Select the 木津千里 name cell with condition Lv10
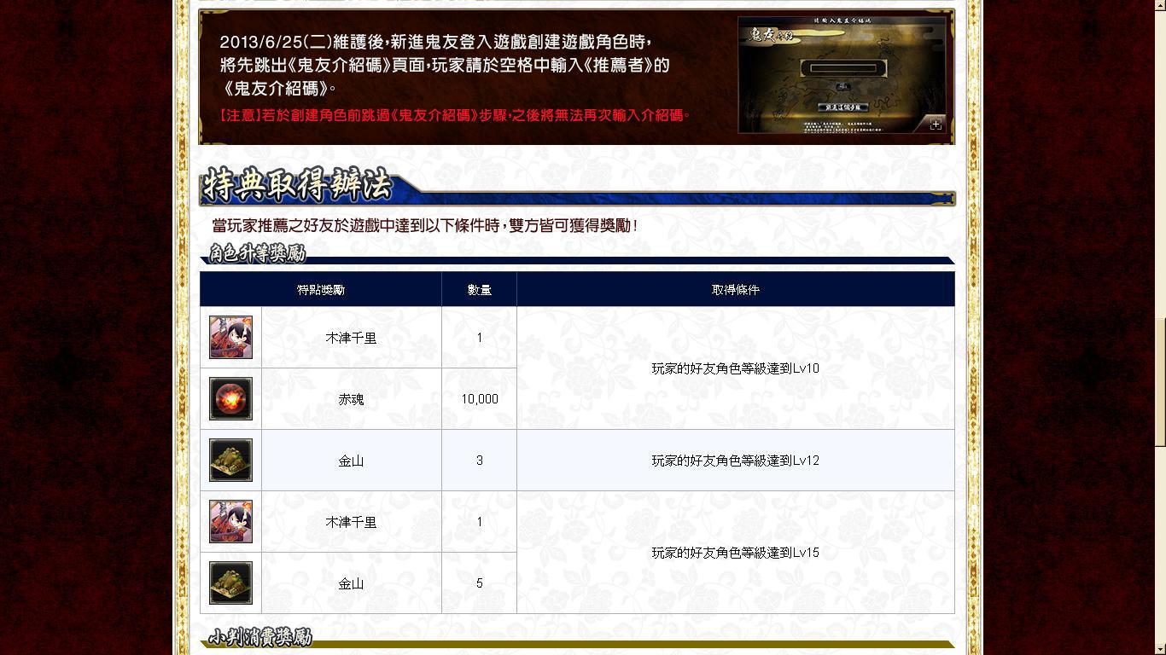This screenshot has width=1166, height=655. point(351,338)
